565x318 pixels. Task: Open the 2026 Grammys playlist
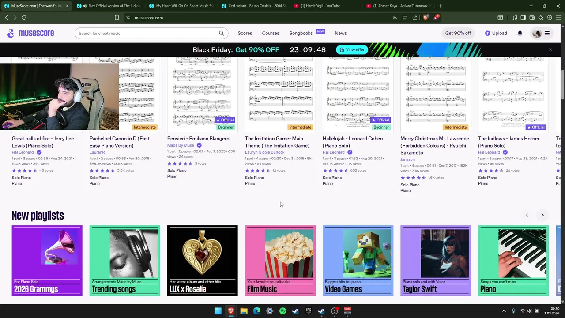click(47, 261)
